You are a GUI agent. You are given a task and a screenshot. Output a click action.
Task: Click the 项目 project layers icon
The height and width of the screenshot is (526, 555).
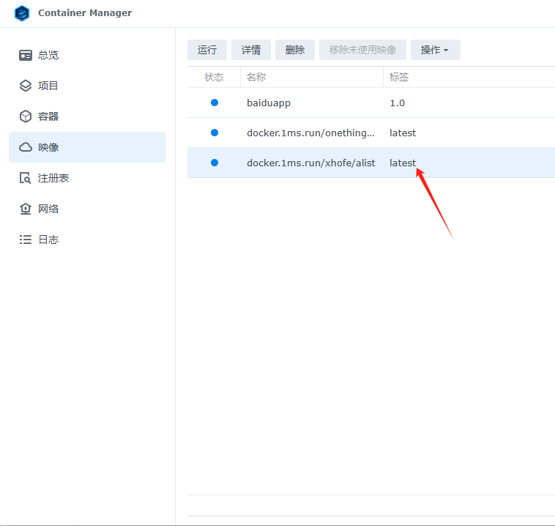click(26, 86)
